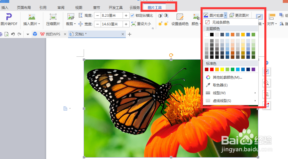Pick purple standard color swatch
The width and height of the screenshot is (288, 159).
[253, 69]
